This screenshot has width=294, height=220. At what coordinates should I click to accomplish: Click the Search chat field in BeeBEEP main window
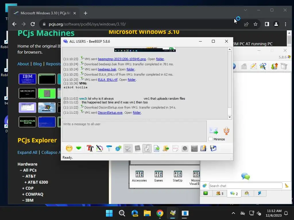[245, 186]
